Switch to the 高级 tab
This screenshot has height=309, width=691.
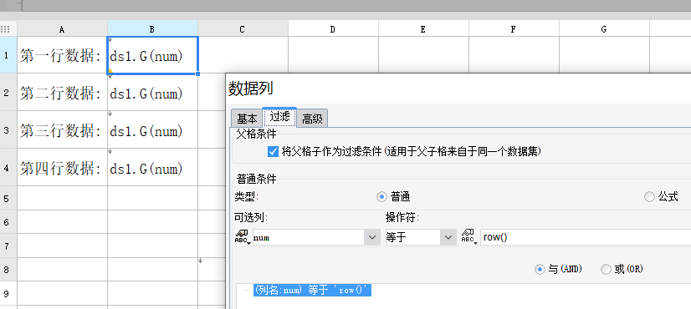tap(312, 119)
